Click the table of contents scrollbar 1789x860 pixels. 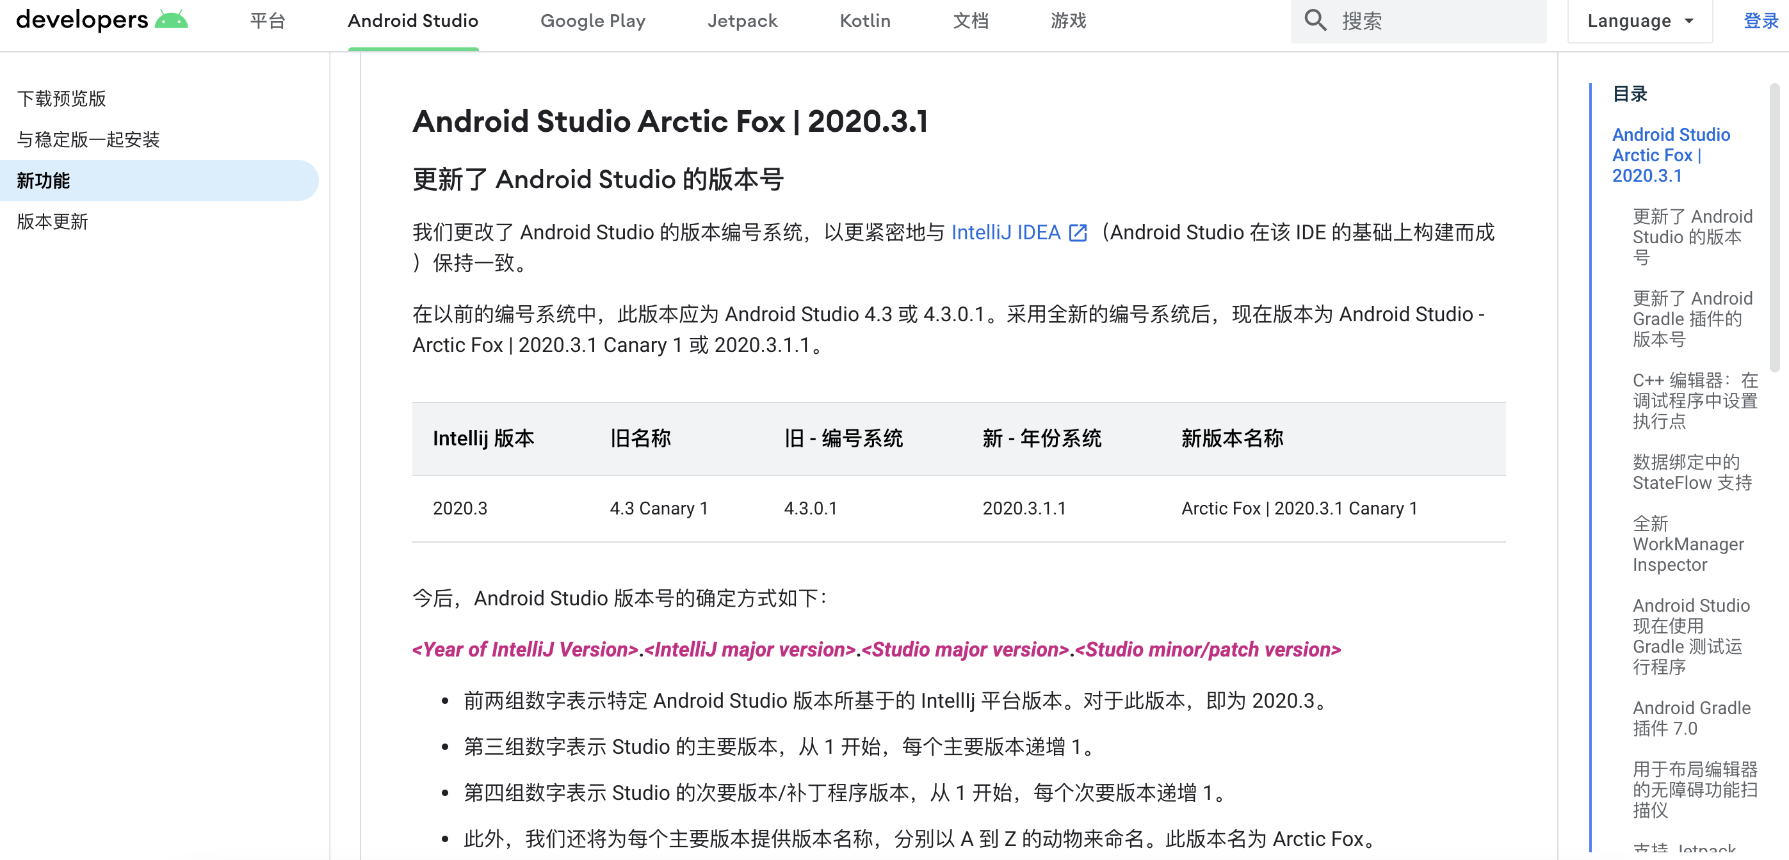tap(1776, 228)
